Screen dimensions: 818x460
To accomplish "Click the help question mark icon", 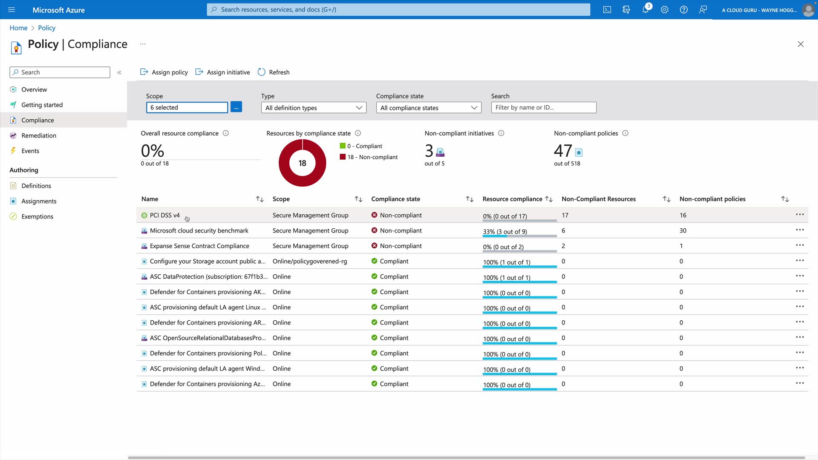I will point(683,10).
